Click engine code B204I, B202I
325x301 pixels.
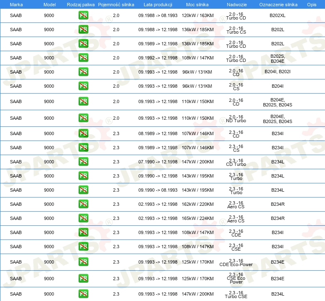(278, 72)
